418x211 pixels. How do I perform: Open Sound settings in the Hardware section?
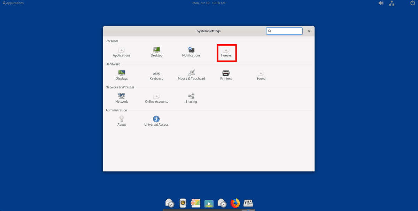[x=261, y=75]
